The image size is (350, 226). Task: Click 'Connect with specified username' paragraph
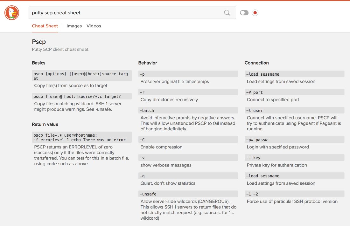tap(294, 123)
